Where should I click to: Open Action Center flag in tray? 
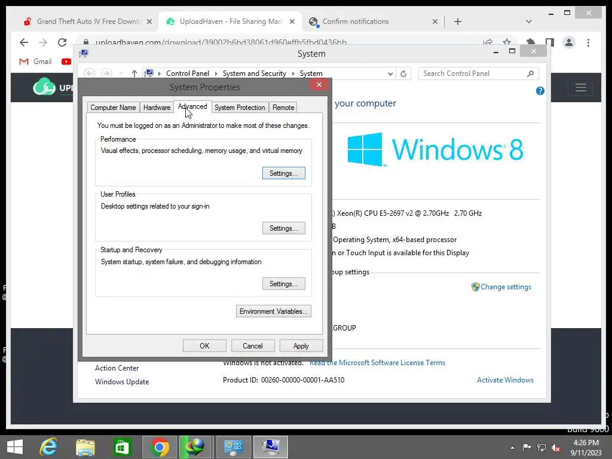coord(527,447)
